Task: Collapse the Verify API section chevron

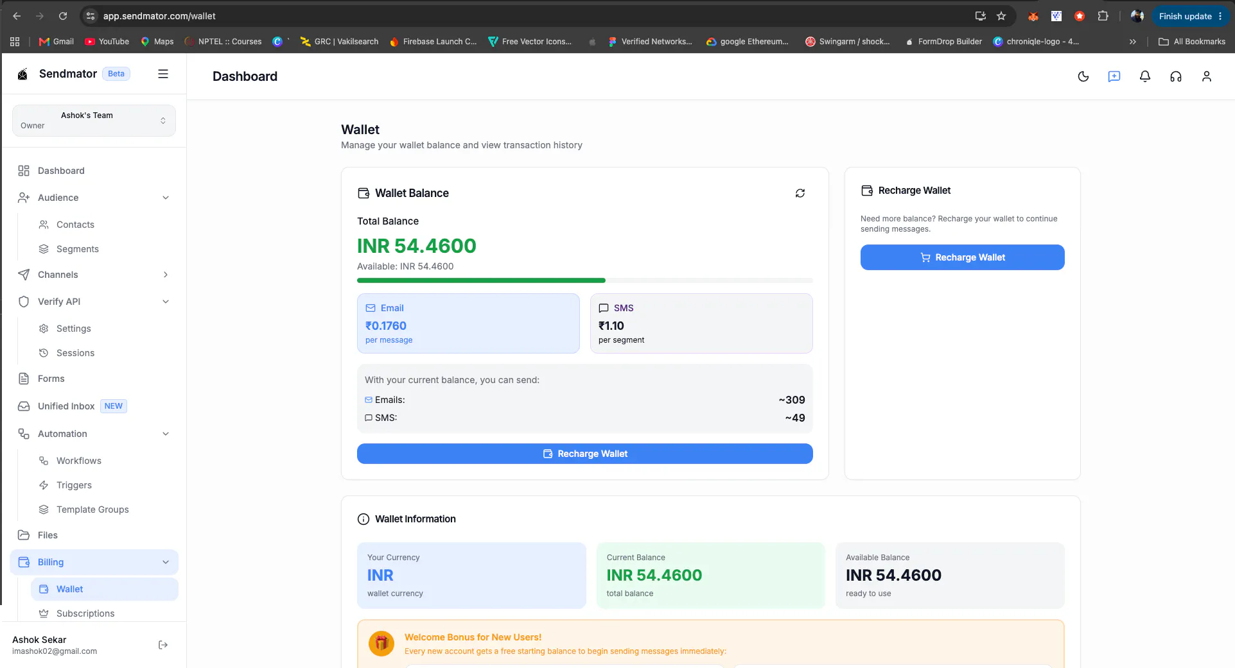Action: tap(166, 302)
